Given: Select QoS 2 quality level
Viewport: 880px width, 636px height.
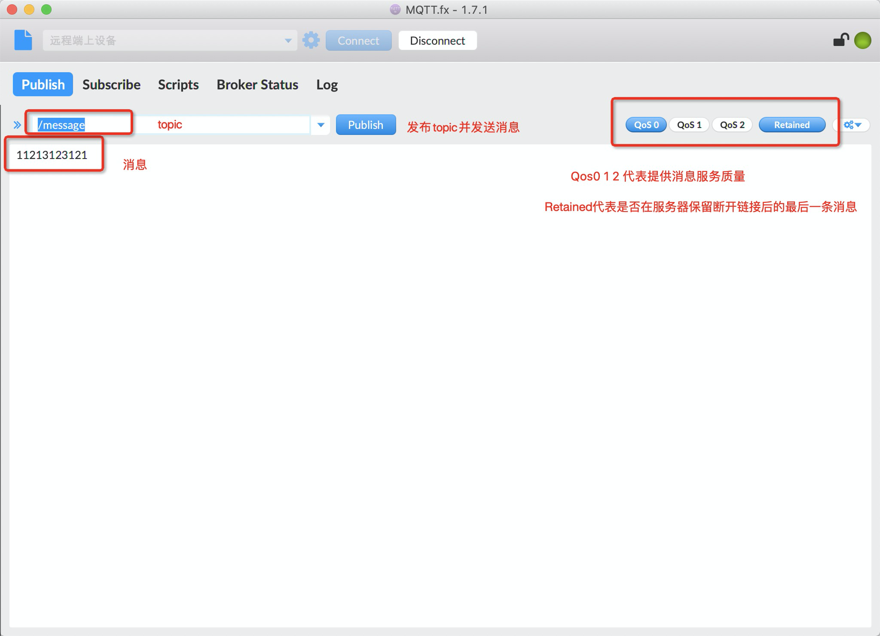Looking at the screenshot, I should 732,125.
